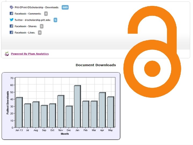Click the orange open access padlock logo
Viewport: 193px width, 145px height.
152,52
